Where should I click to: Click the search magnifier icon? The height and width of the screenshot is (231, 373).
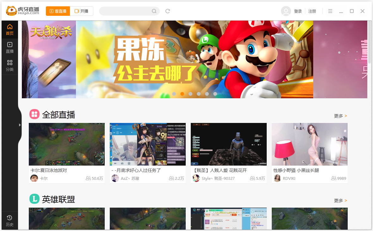pos(154,11)
